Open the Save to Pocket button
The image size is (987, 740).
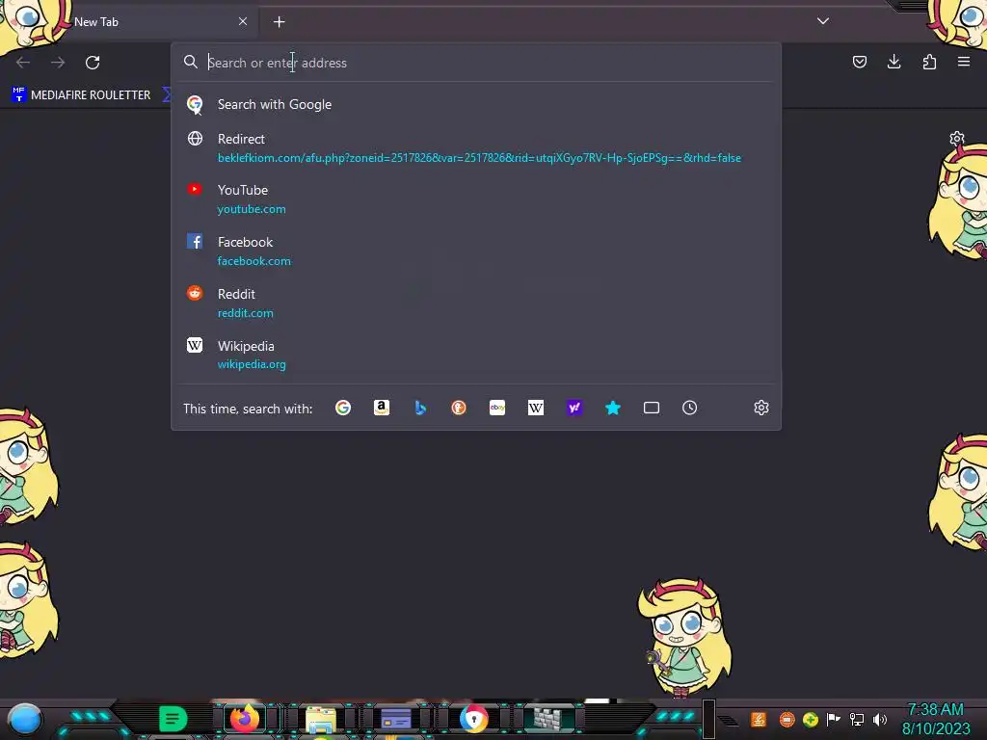tap(859, 62)
